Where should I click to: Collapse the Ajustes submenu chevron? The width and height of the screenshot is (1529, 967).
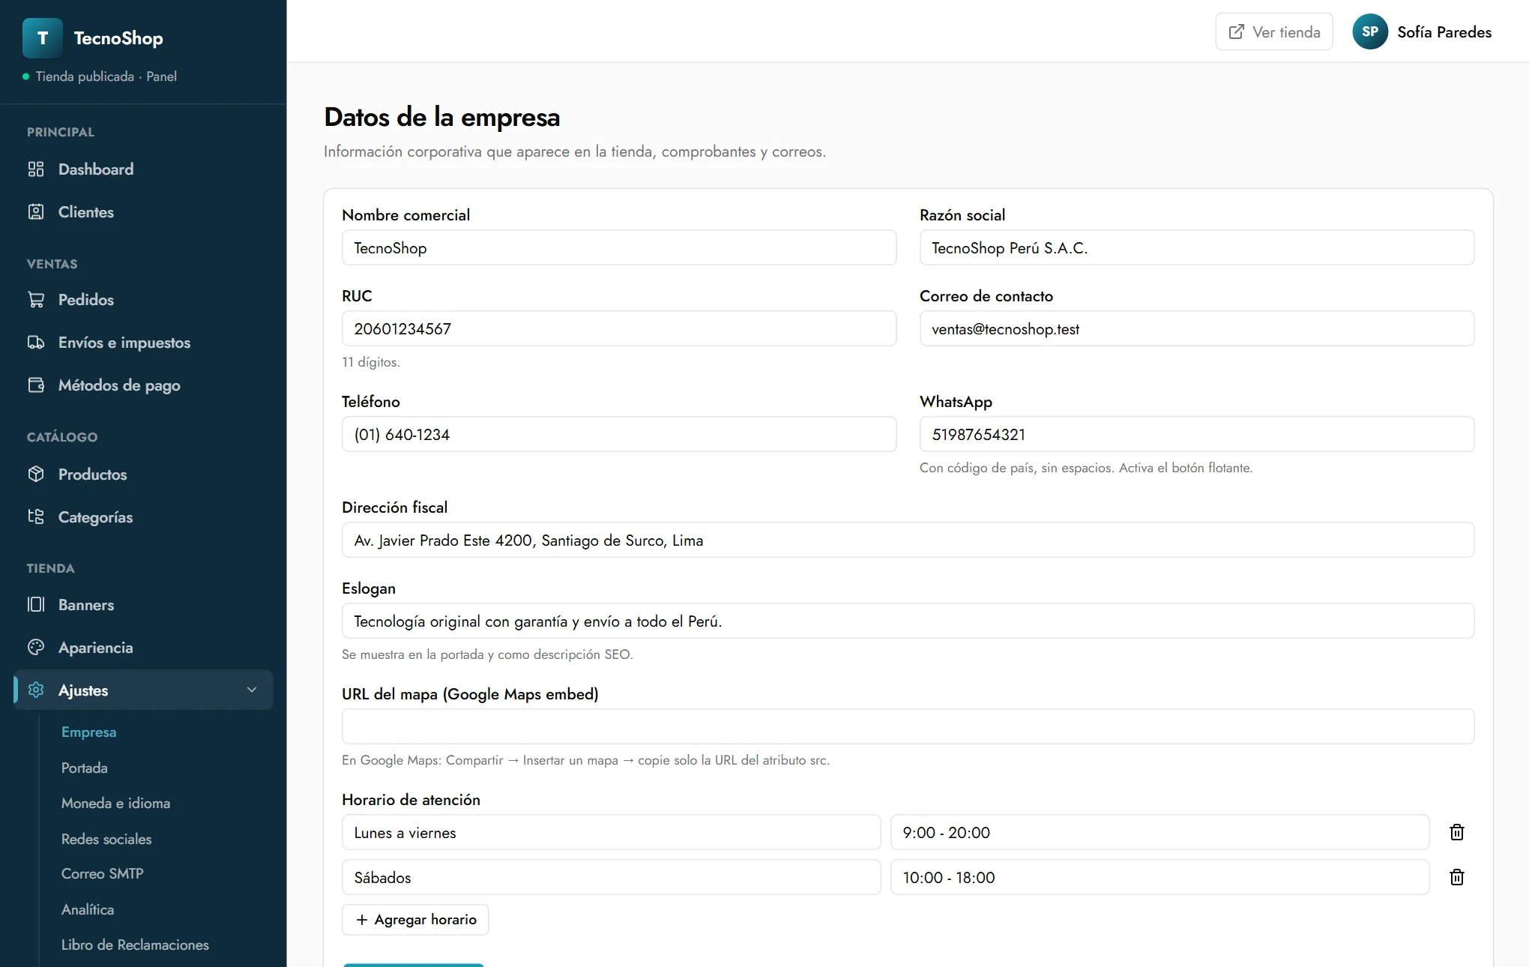(252, 690)
